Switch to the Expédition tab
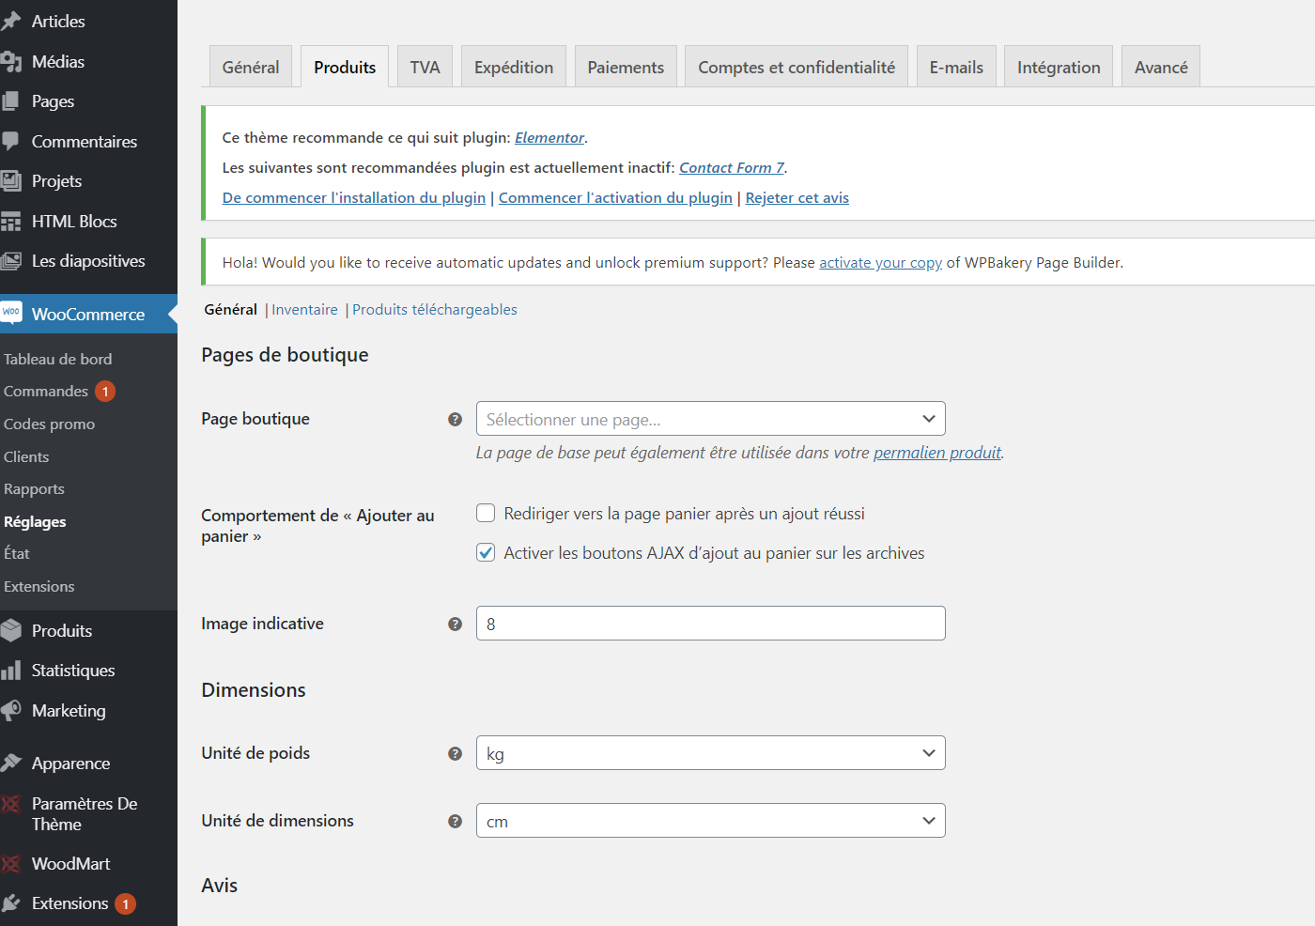Viewport: 1315px width, 926px height. click(514, 68)
